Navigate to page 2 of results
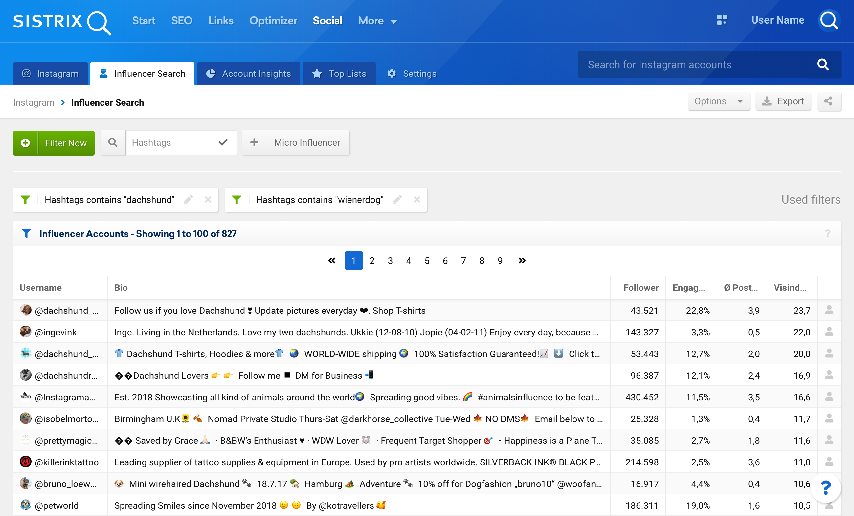Screen dimensions: 854x516 tap(372, 261)
